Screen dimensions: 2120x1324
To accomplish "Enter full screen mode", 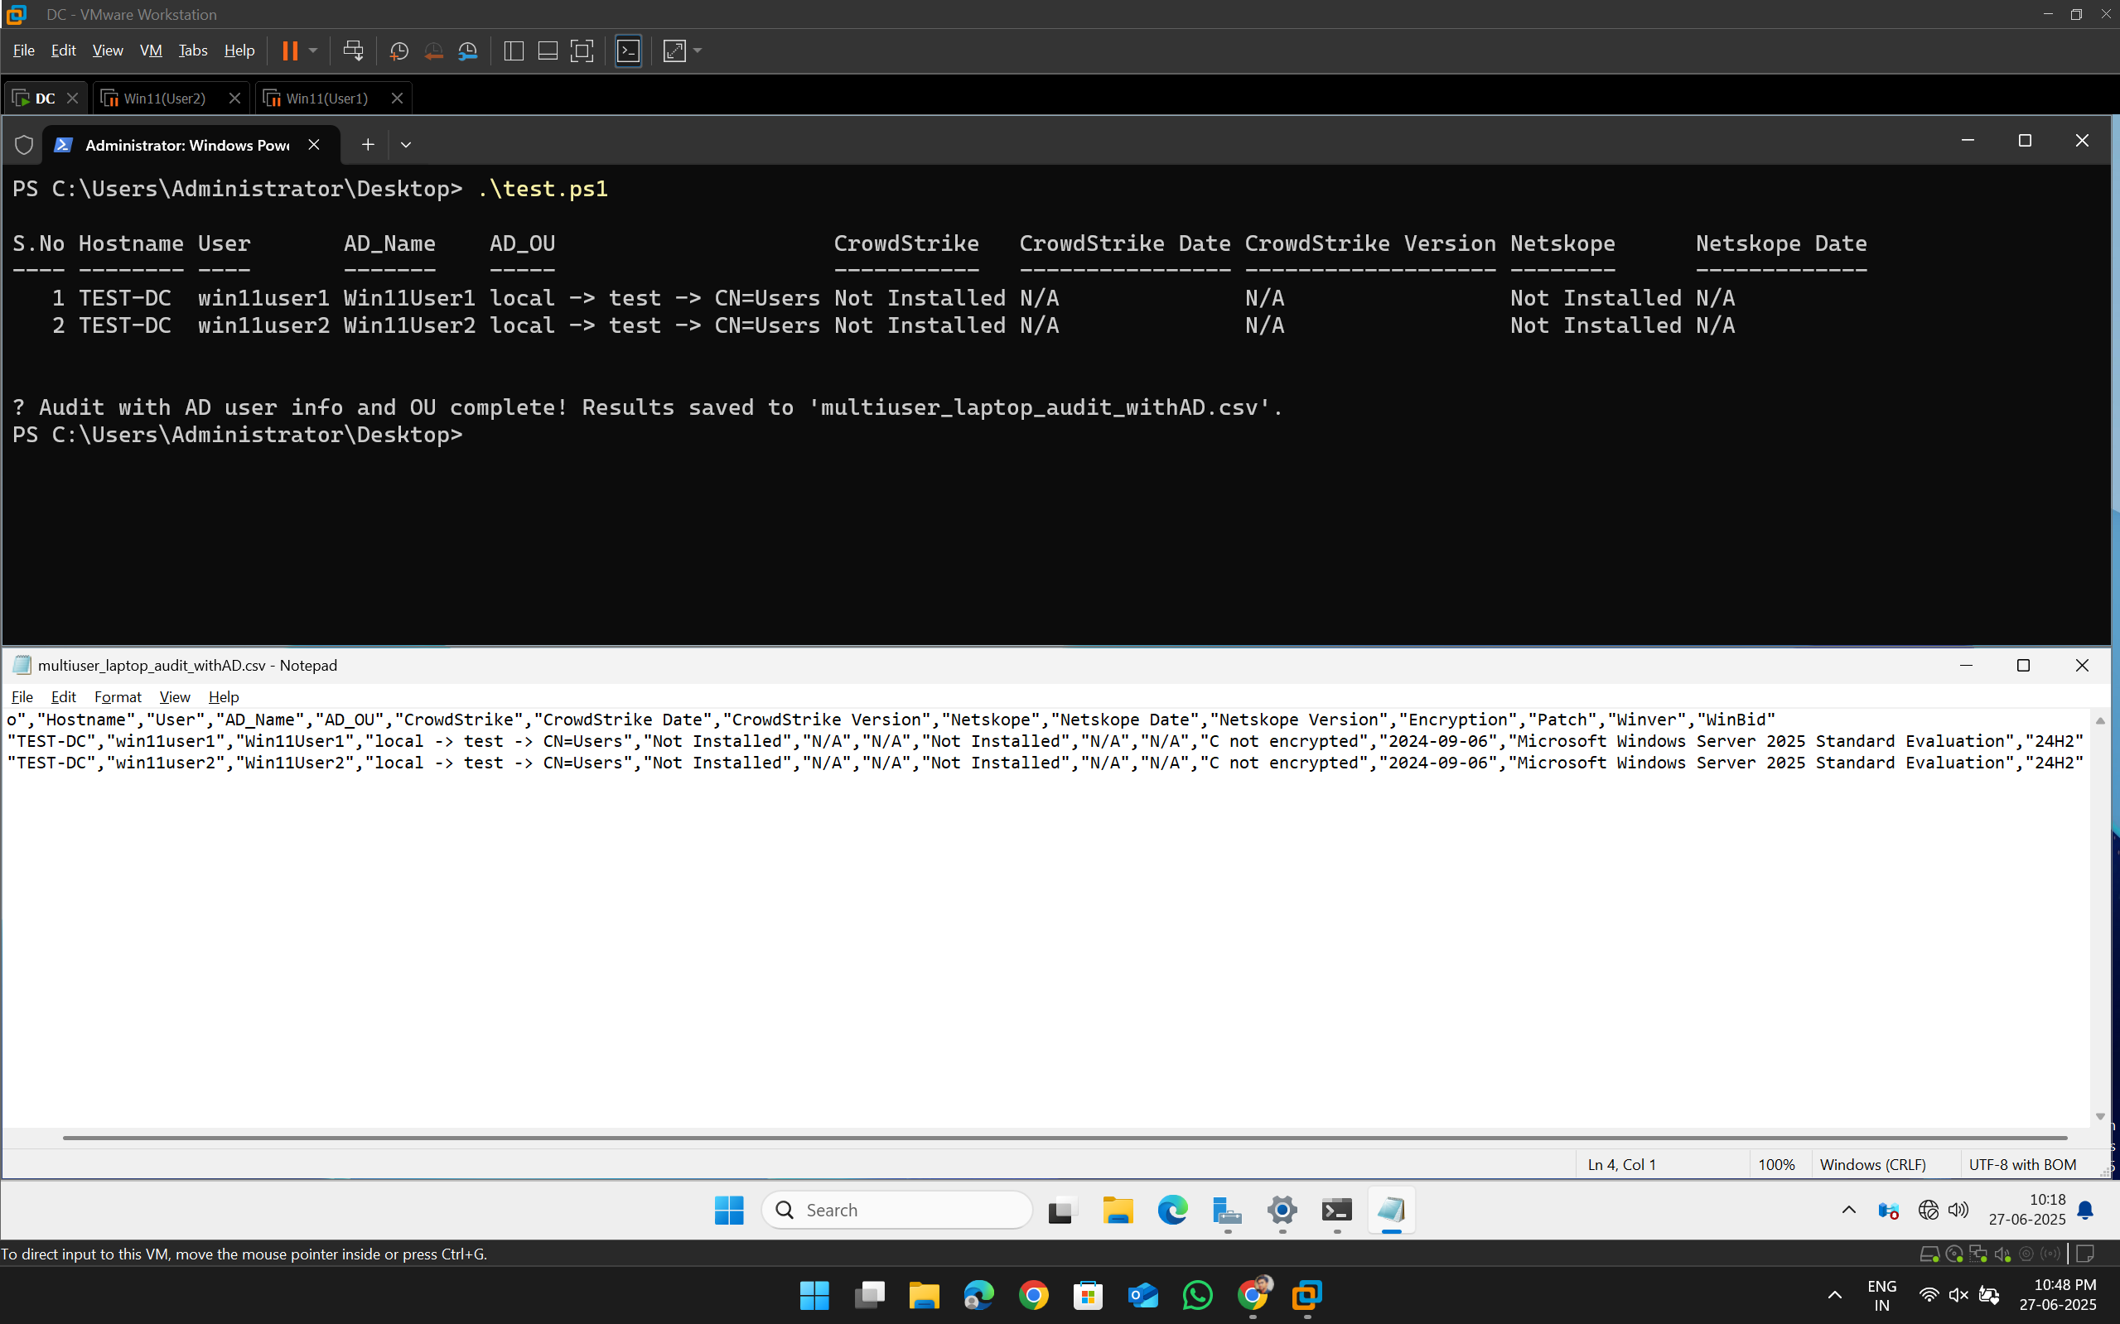I will (582, 51).
